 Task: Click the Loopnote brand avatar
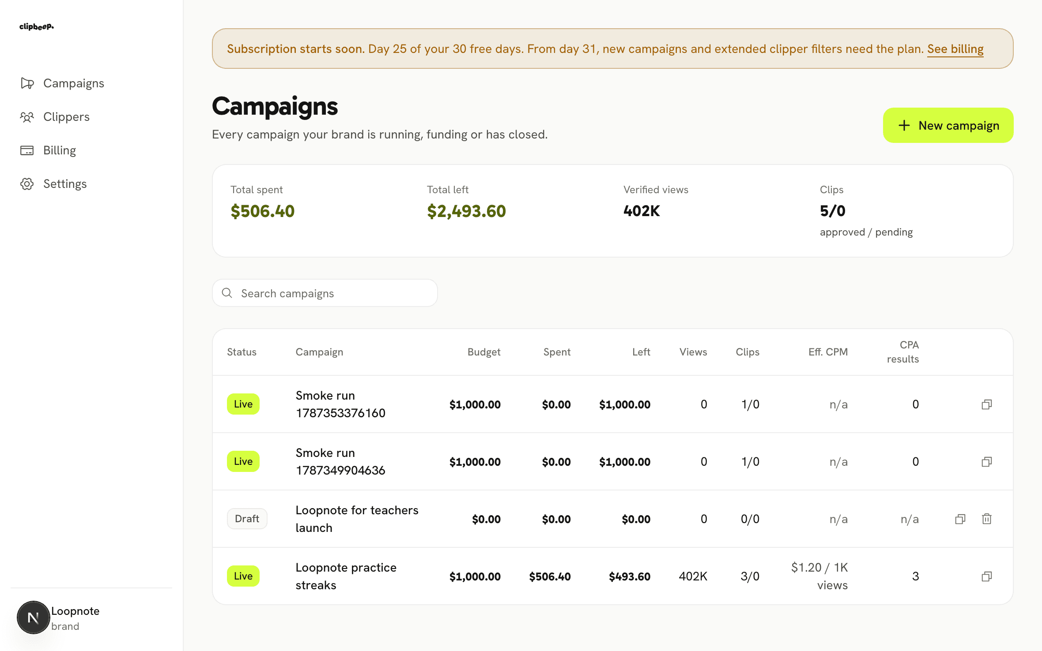point(33,617)
